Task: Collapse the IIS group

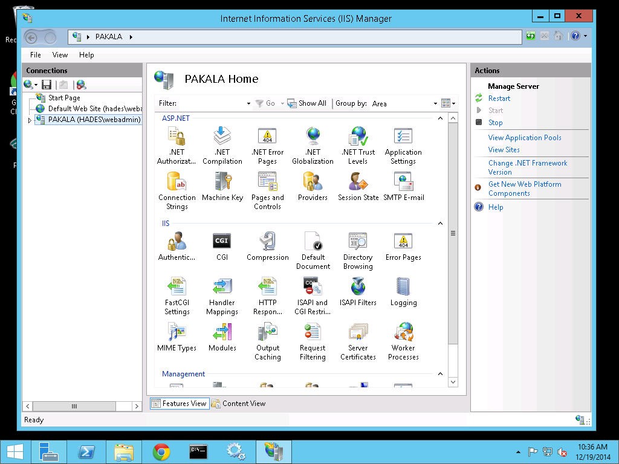Action: 440,224
